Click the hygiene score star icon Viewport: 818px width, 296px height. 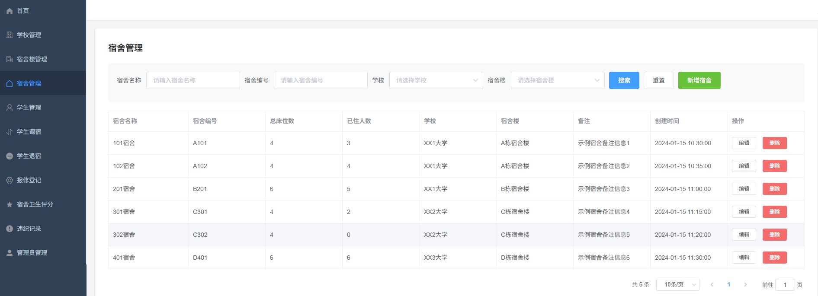(10, 204)
